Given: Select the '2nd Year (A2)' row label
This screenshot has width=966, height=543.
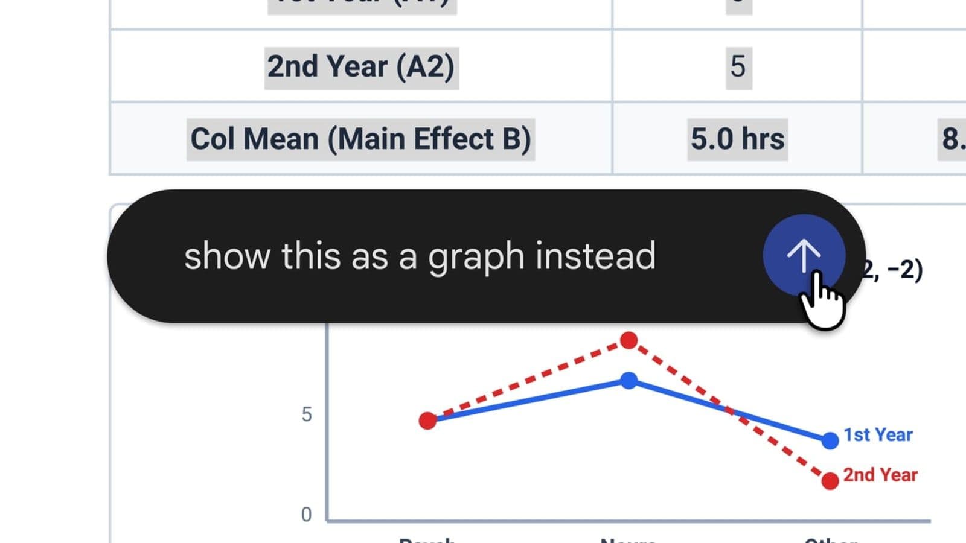Looking at the screenshot, I should tap(361, 66).
